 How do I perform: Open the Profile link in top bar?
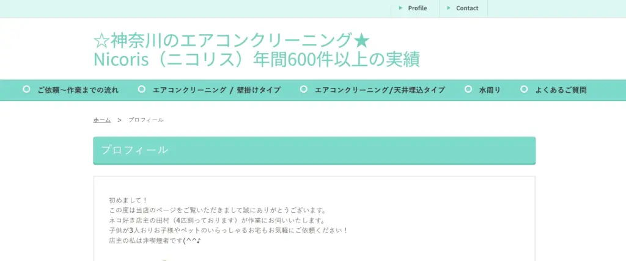418,8
